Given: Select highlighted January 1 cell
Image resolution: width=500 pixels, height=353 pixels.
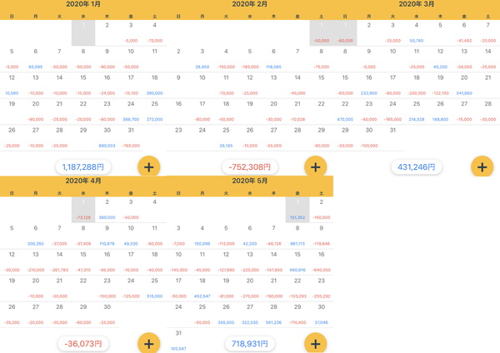Looking at the screenshot, I should click(83, 32).
